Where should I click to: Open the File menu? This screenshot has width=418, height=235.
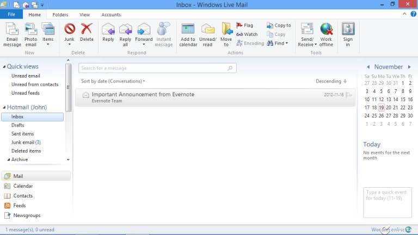[x=11, y=14]
